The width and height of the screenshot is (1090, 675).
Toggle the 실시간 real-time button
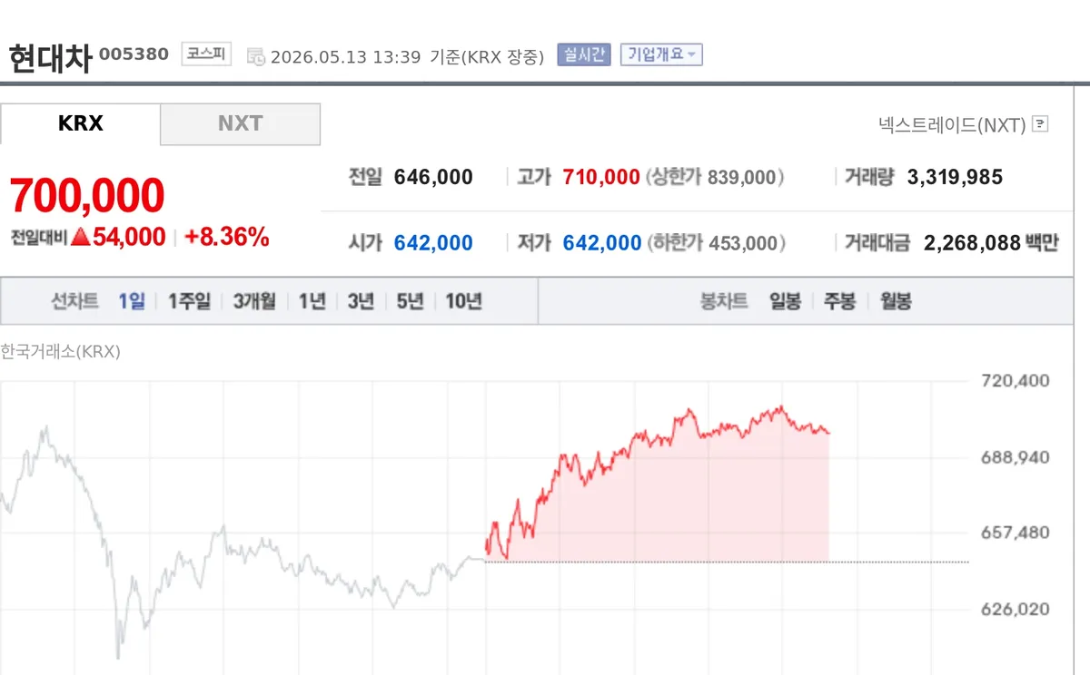(585, 54)
